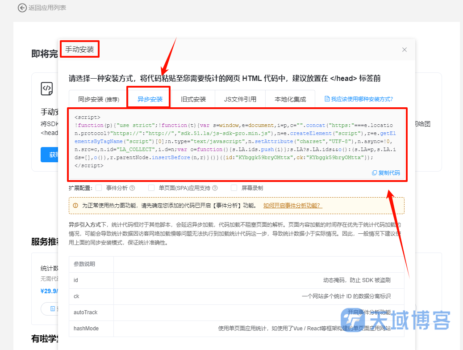This screenshot has width=463, height=350.
Task: Tick the 屏幕录制 checkbox
Action: point(234,188)
